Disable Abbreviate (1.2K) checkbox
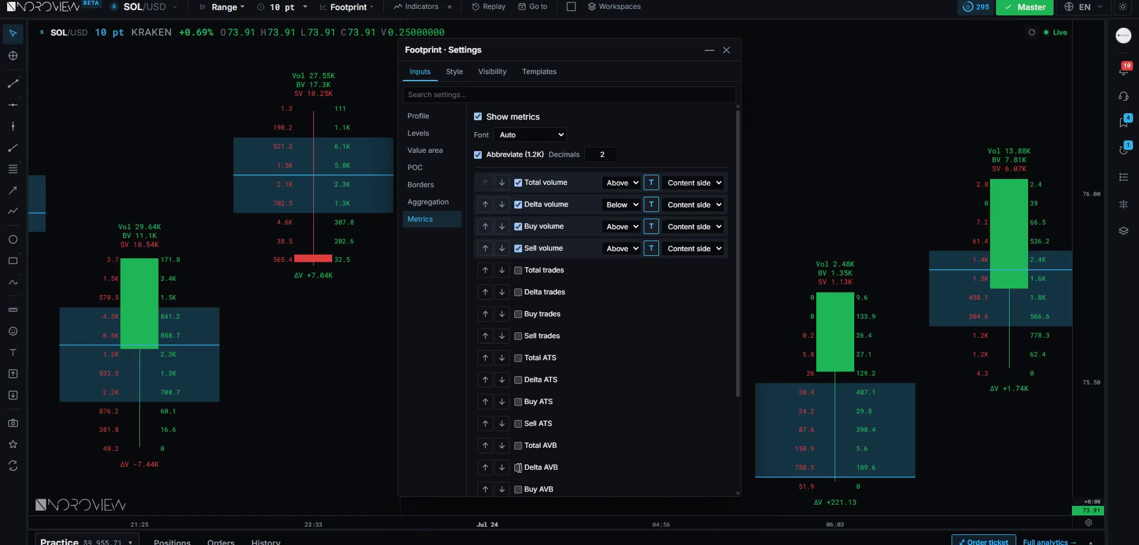1139x545 pixels. coord(478,155)
